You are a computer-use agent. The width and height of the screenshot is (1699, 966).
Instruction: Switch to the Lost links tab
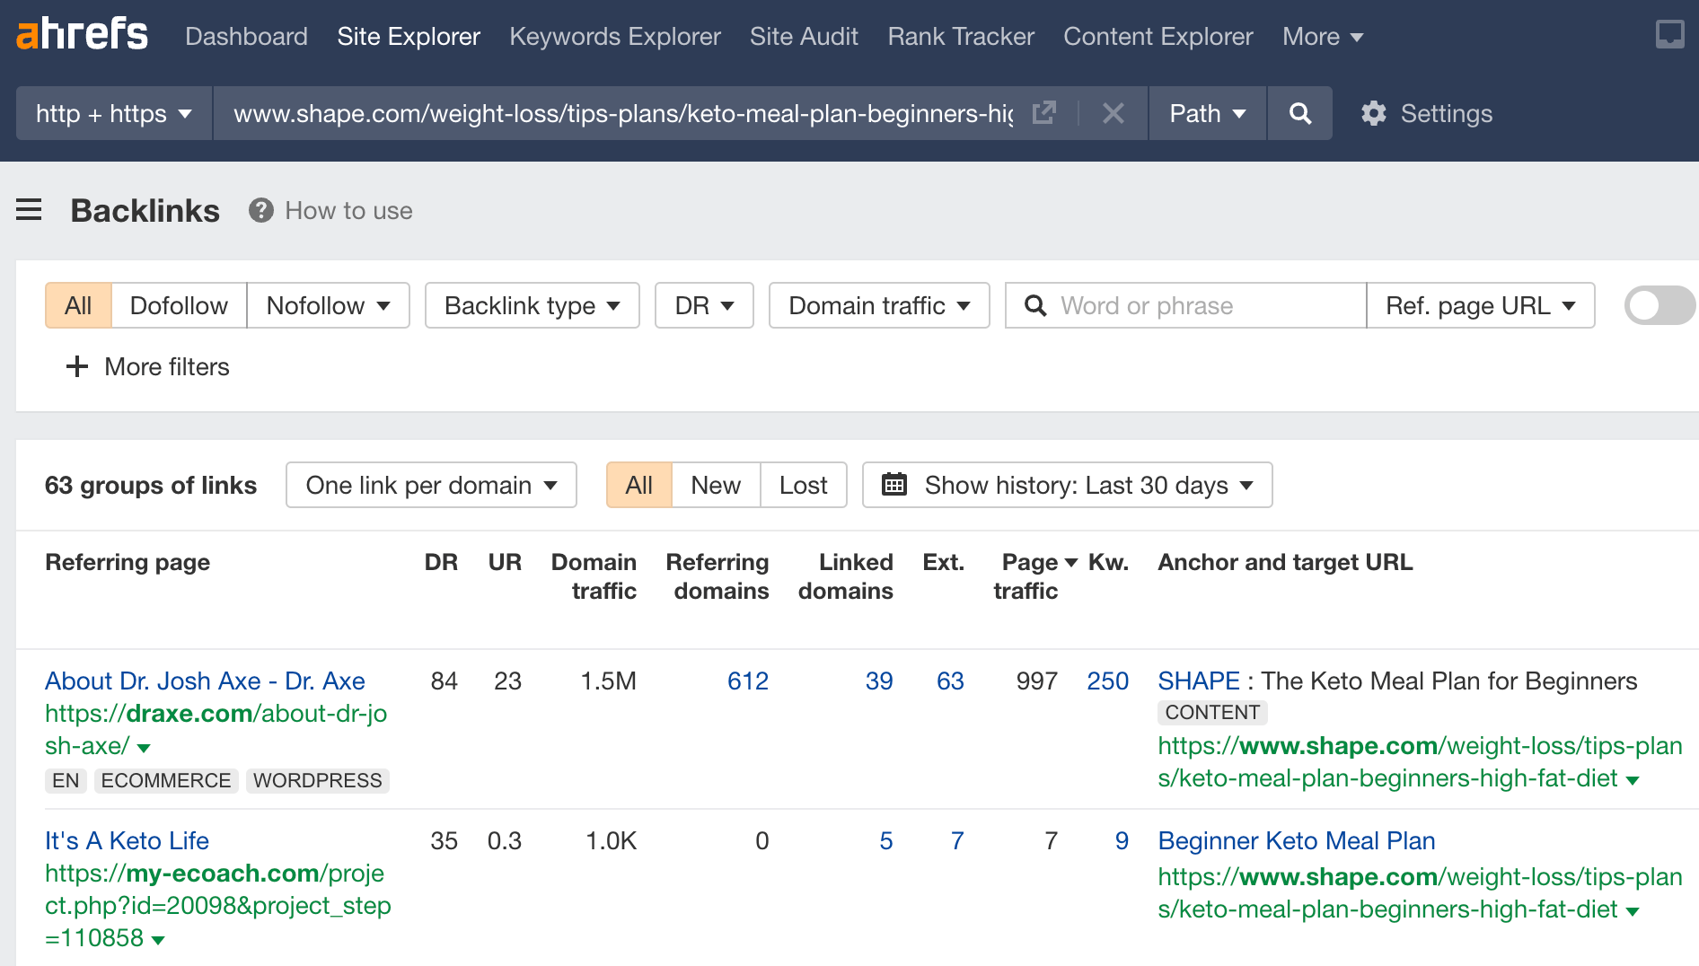click(803, 485)
